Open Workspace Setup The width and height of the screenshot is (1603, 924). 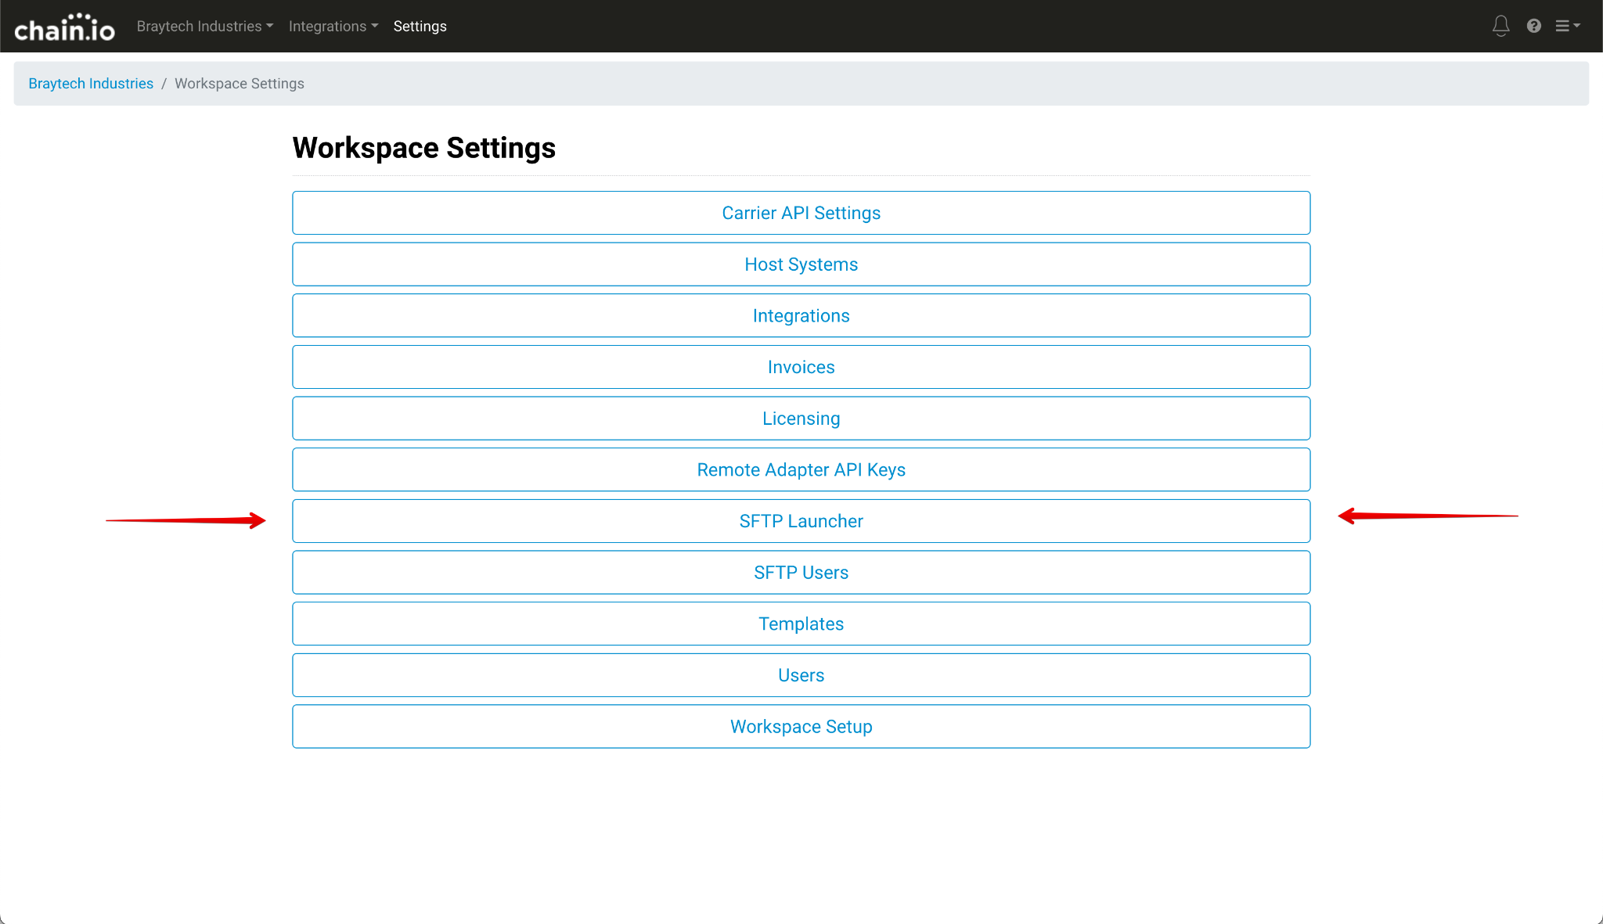pos(801,727)
